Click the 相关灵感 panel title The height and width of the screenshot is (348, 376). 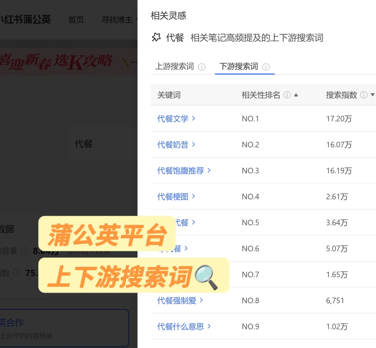pyautogui.click(x=168, y=15)
